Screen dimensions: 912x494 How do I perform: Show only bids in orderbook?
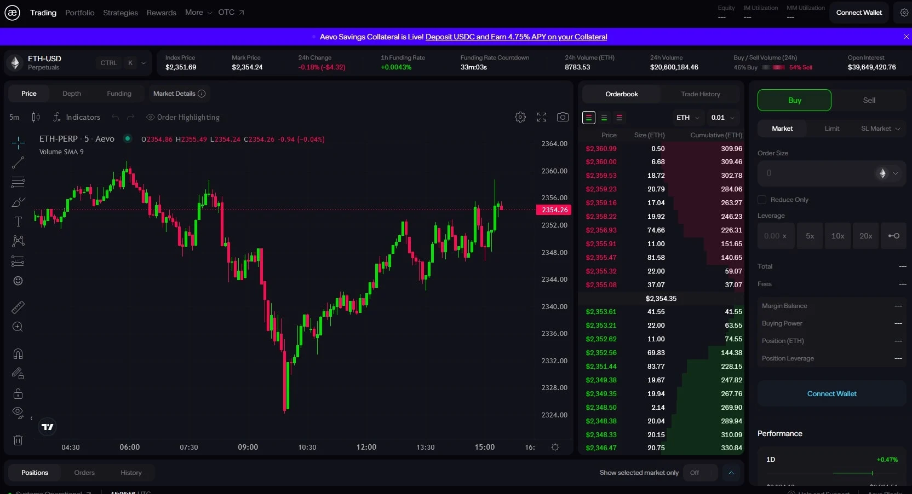pyautogui.click(x=604, y=118)
